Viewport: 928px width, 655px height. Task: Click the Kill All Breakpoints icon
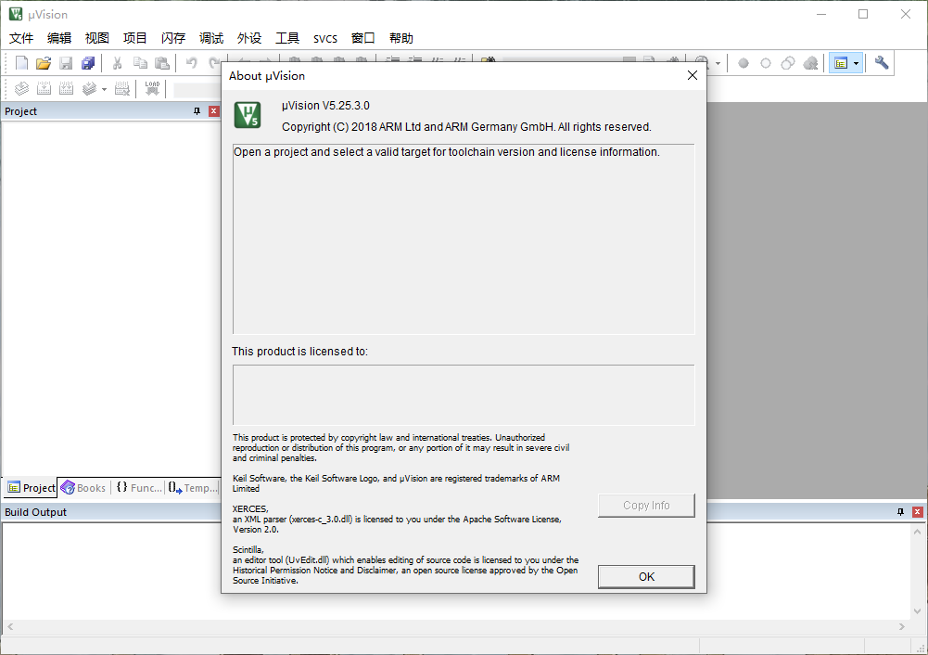coord(811,63)
